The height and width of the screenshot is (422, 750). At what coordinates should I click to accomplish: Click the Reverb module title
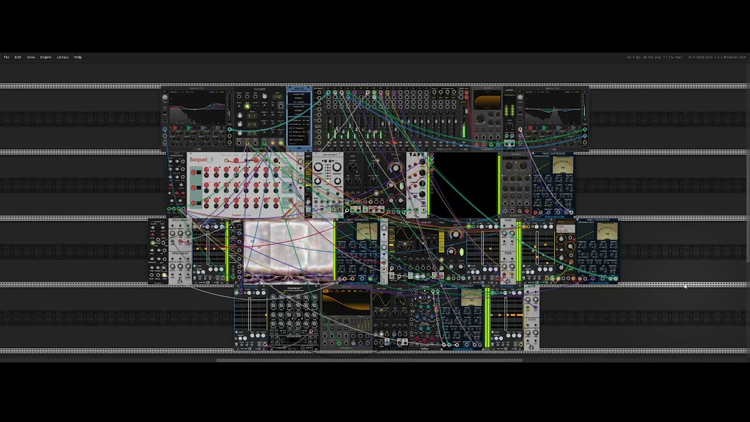click(x=516, y=155)
